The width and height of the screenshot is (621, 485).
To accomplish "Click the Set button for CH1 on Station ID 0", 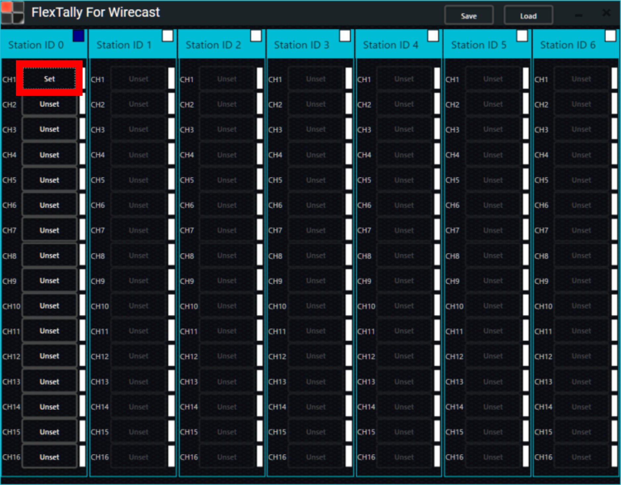I will (49, 79).
